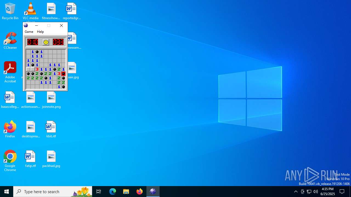This screenshot has width=351, height=197.
Task: Close the Minesweeper window
Action: [x=61, y=25]
